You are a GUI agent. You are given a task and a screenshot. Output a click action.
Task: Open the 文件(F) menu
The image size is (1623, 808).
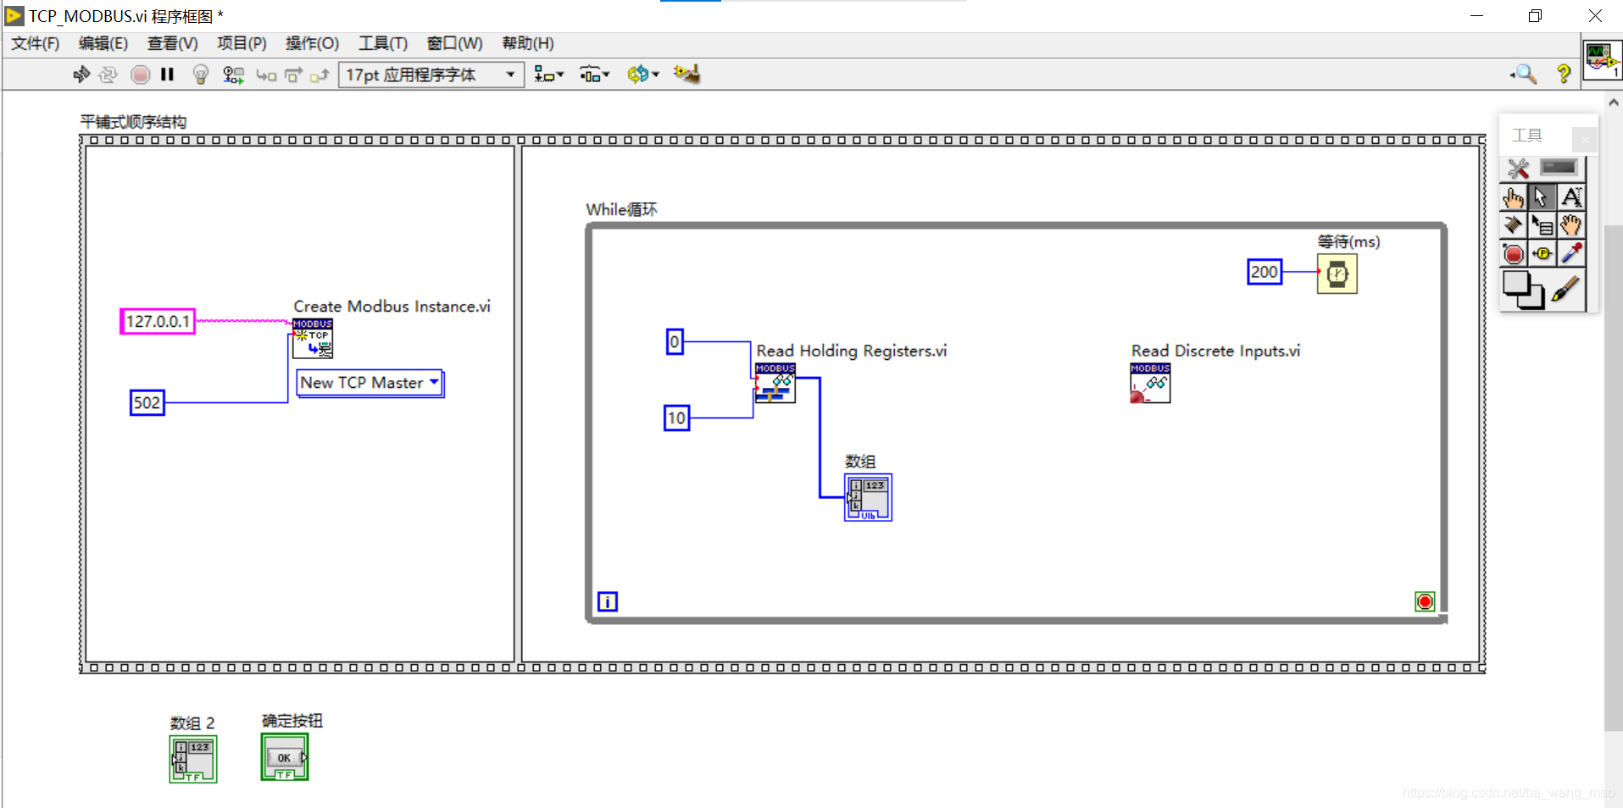[x=36, y=43]
